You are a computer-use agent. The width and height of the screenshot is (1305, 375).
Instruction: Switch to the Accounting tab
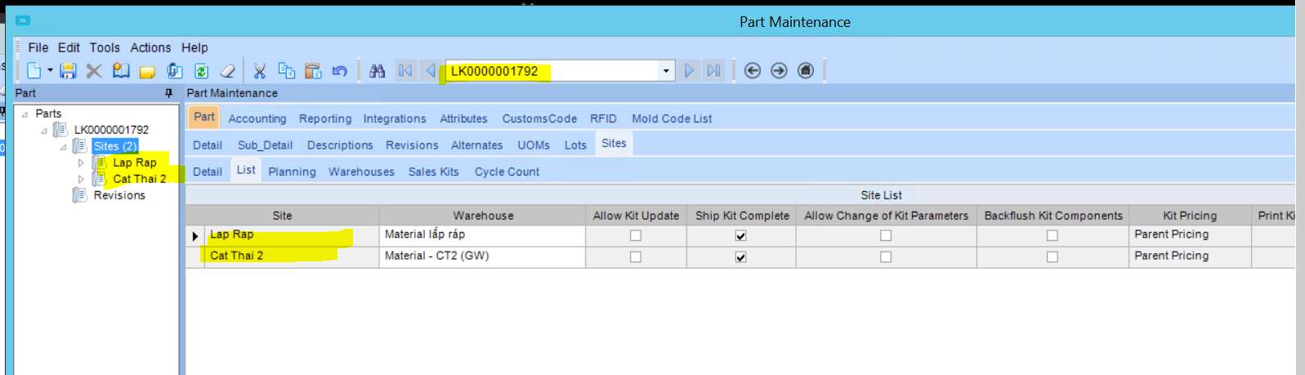tap(257, 118)
